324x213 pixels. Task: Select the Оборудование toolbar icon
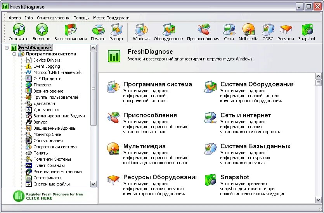[168, 30]
